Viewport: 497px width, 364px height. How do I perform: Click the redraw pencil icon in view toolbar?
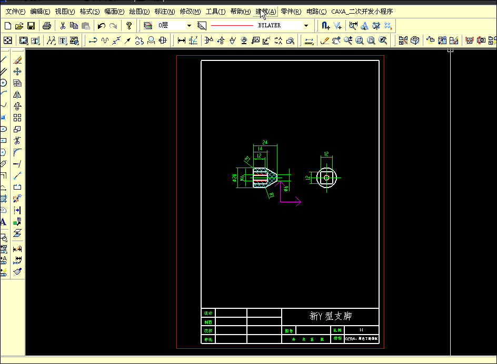(x=324, y=40)
